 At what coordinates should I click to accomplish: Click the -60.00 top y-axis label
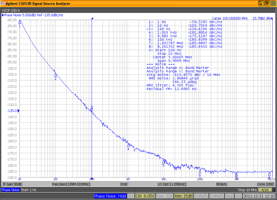click(12, 20)
